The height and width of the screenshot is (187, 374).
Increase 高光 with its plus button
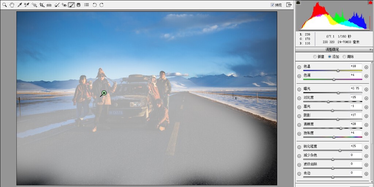pos(366,107)
